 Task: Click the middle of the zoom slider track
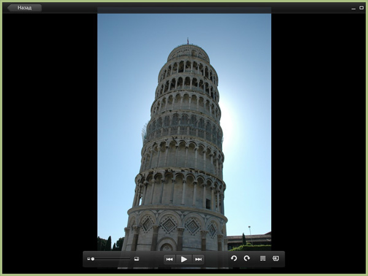[x=112, y=259]
